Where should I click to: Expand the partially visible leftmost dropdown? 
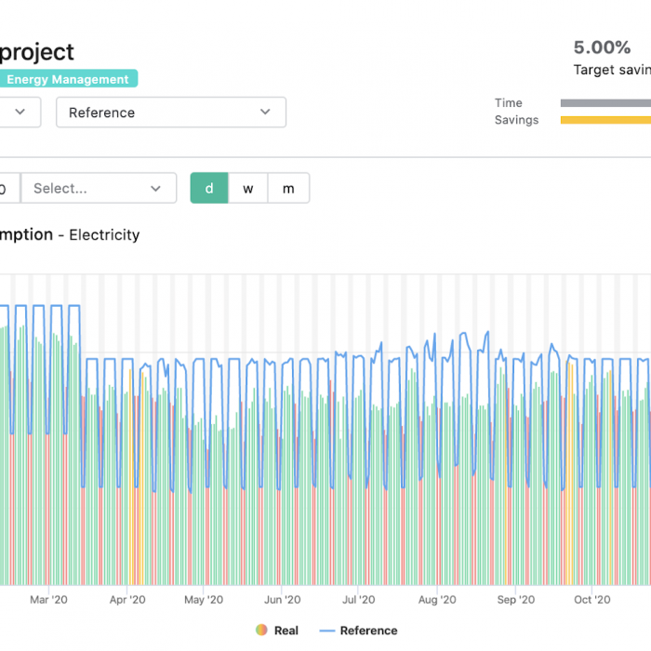[20, 113]
